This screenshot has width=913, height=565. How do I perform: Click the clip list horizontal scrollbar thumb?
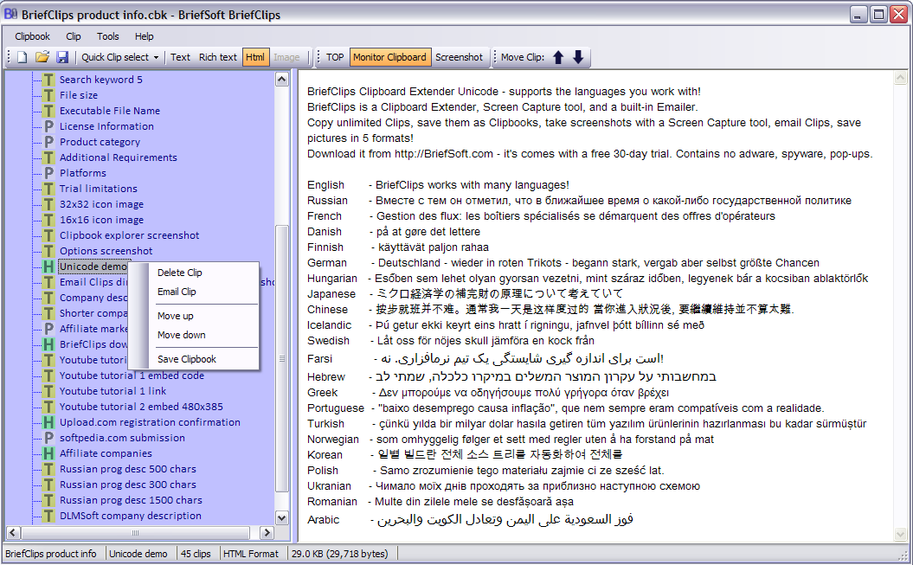pyautogui.click(x=135, y=532)
